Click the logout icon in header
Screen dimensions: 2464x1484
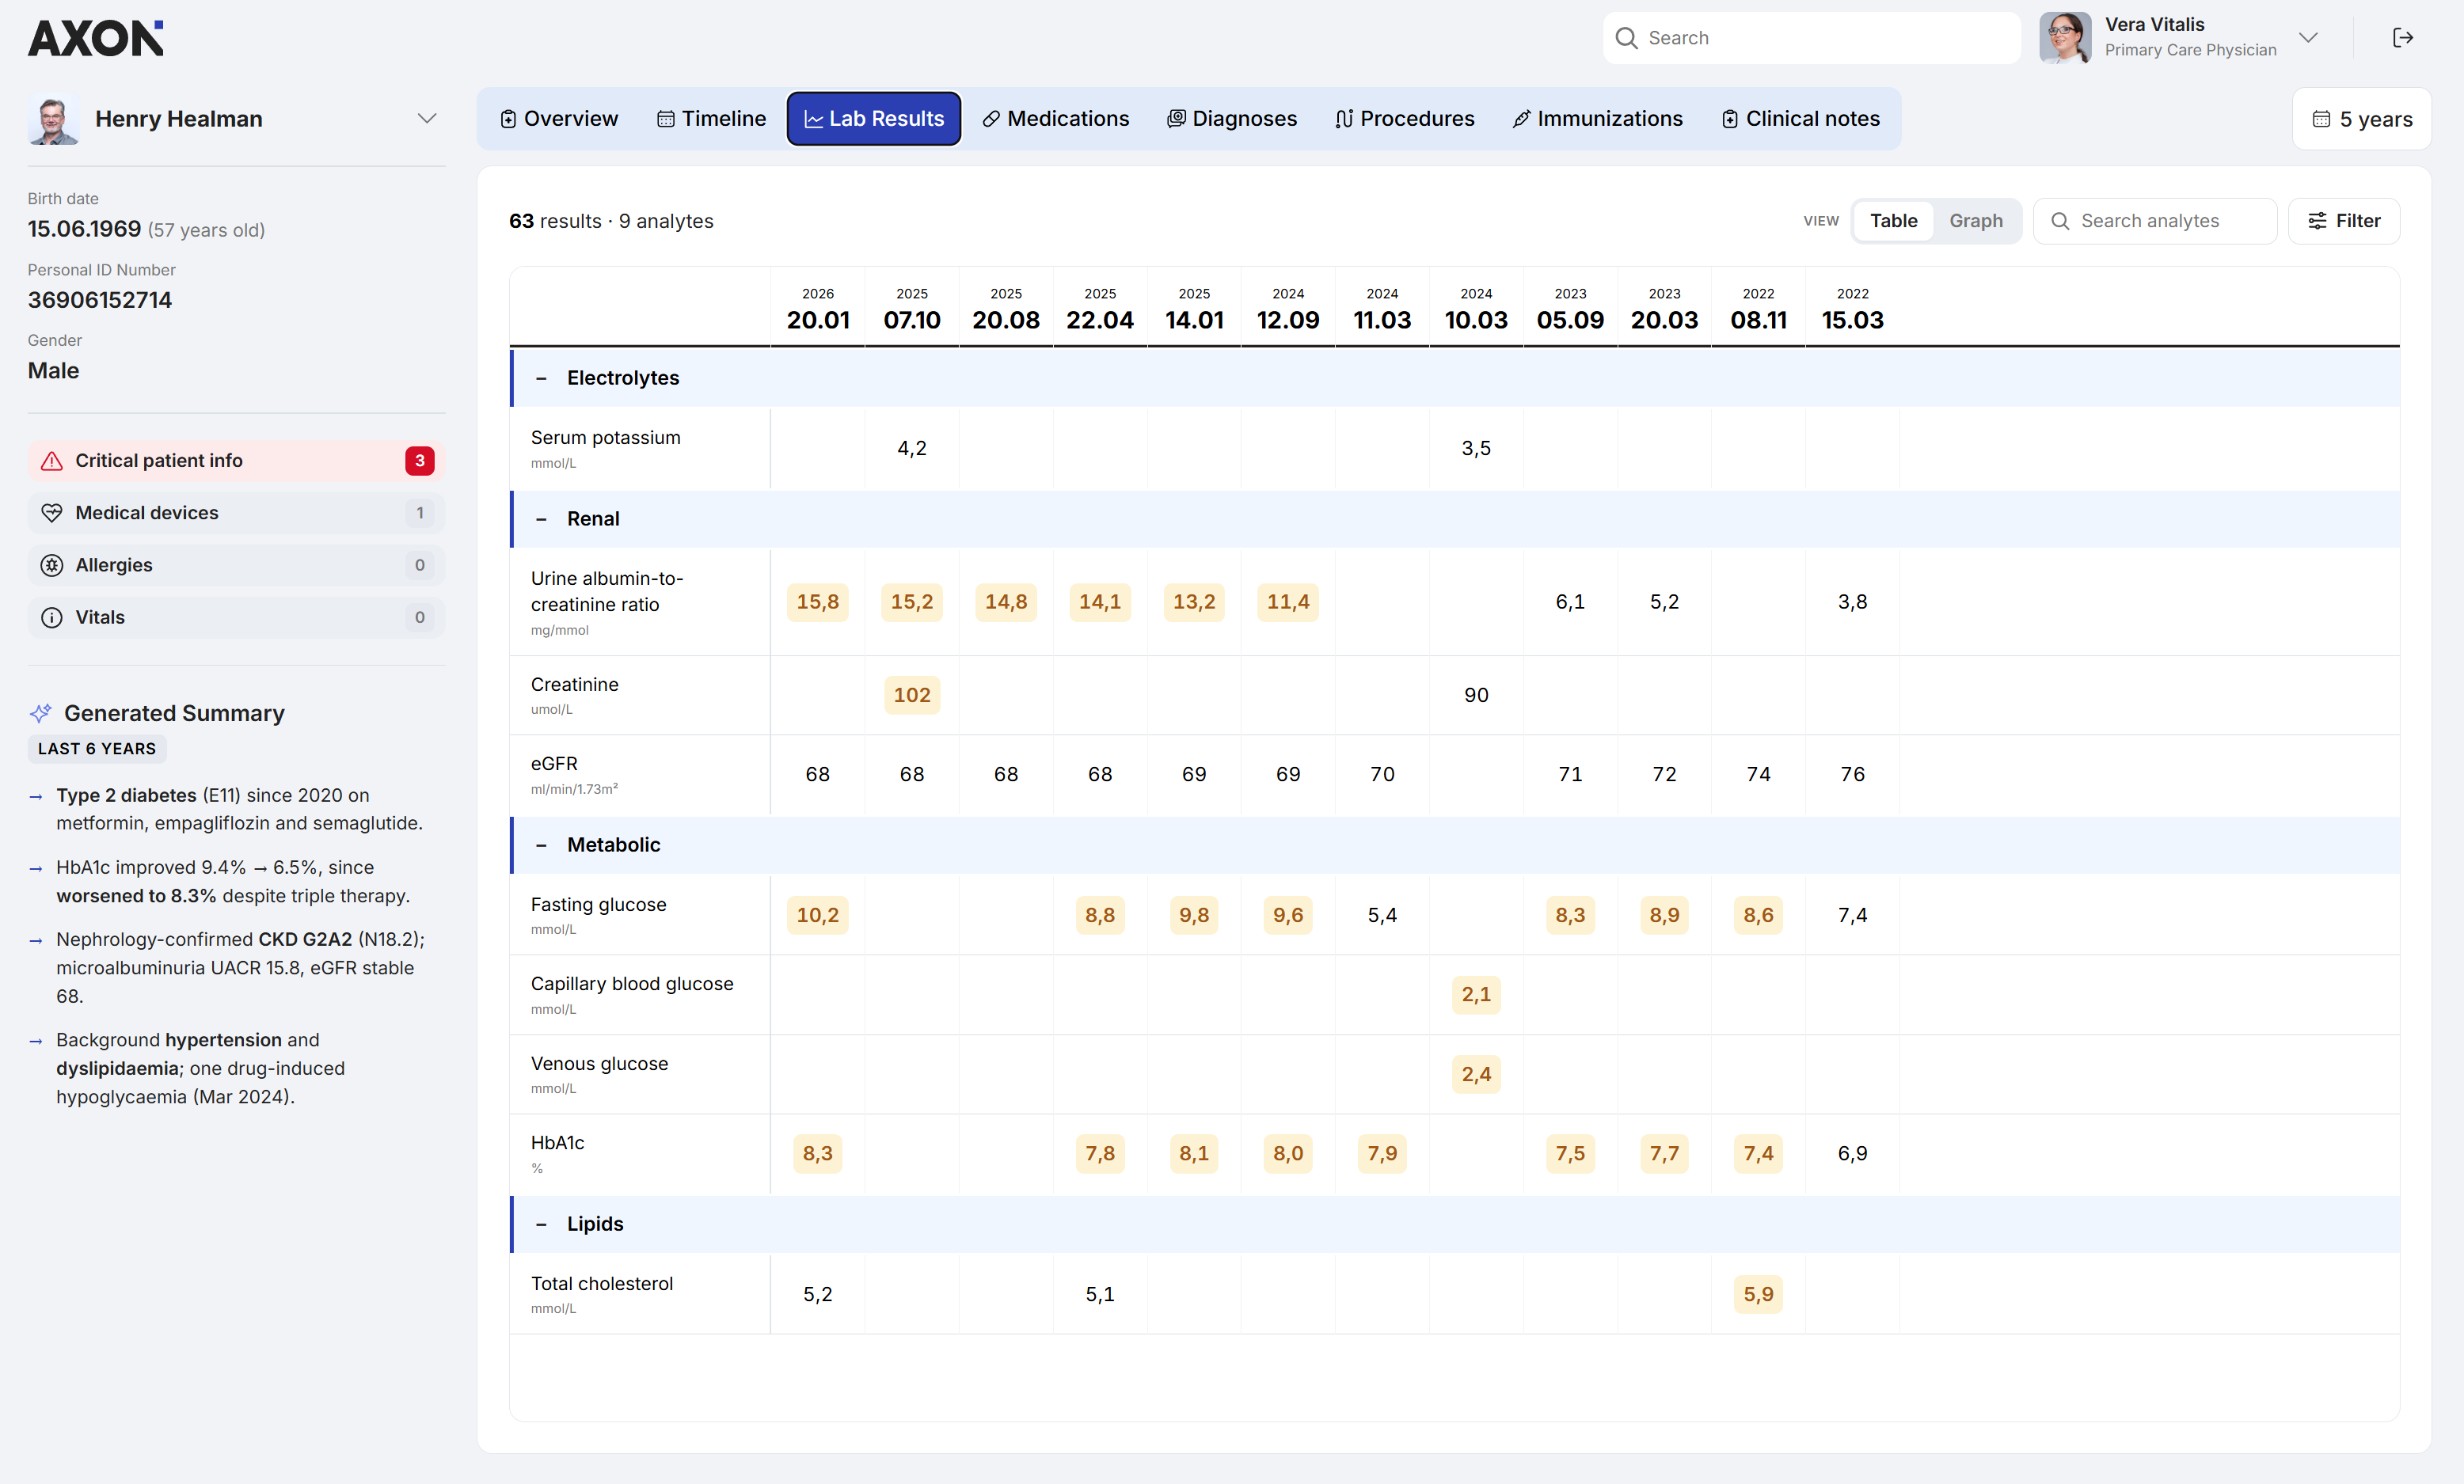coord(2403,38)
